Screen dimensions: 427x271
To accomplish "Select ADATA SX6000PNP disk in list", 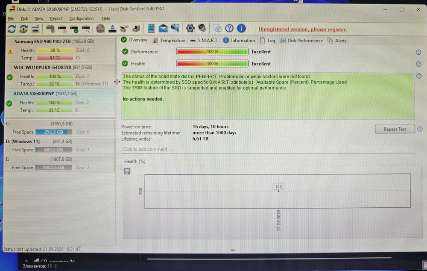I will tap(60, 102).
